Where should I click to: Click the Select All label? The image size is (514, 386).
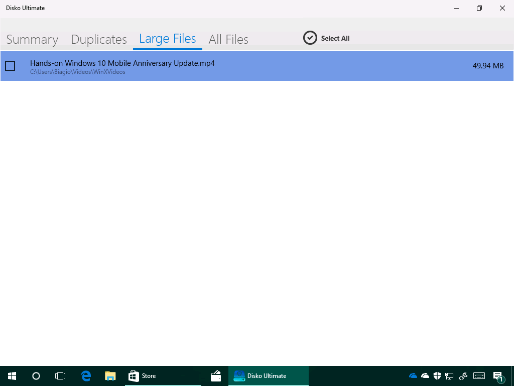click(335, 38)
